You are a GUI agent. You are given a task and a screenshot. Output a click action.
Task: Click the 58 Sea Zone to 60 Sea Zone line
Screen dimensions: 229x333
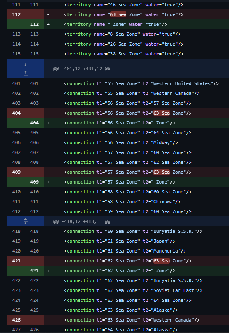tap(128, 192)
